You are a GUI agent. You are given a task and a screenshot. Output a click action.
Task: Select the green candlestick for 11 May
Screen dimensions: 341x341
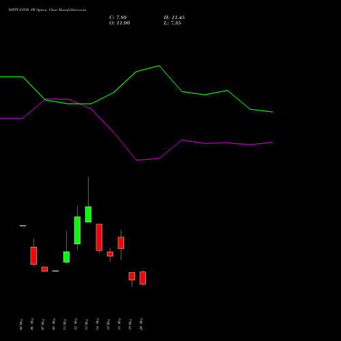tap(66, 257)
